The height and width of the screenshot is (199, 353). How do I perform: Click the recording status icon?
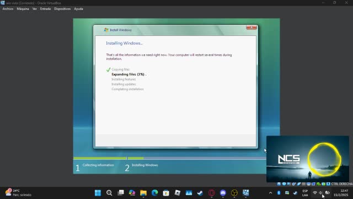313,184
